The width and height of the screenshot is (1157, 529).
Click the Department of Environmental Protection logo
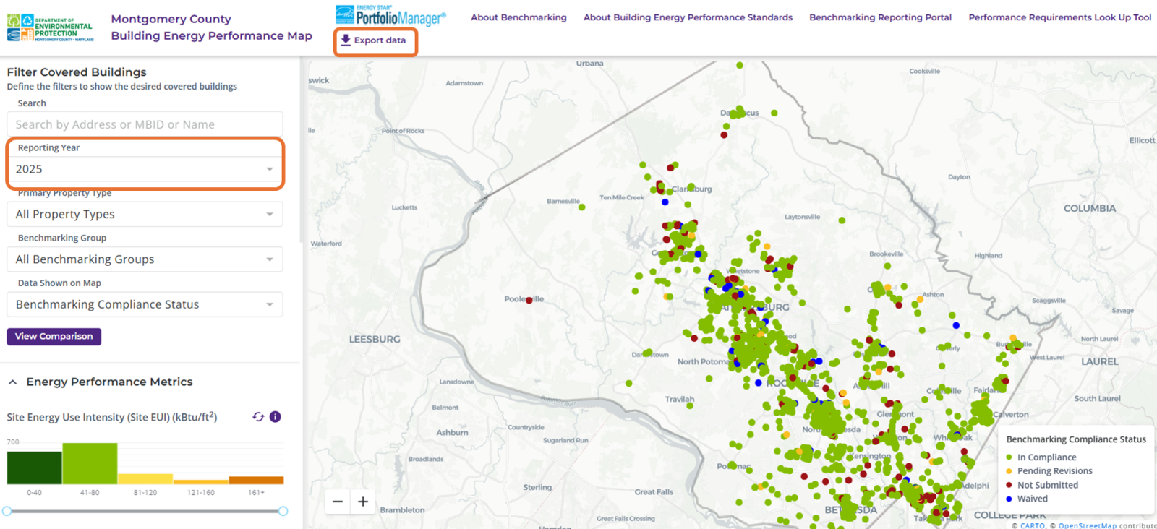click(x=50, y=27)
